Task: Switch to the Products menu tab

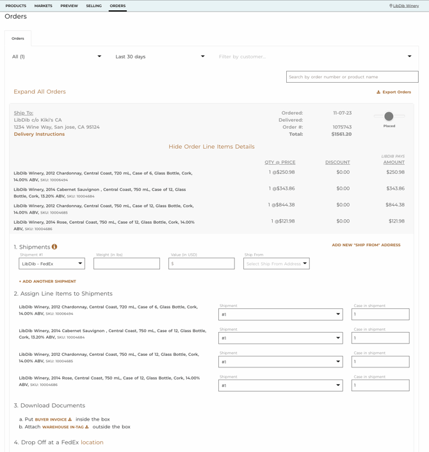Action: pyautogui.click(x=16, y=6)
